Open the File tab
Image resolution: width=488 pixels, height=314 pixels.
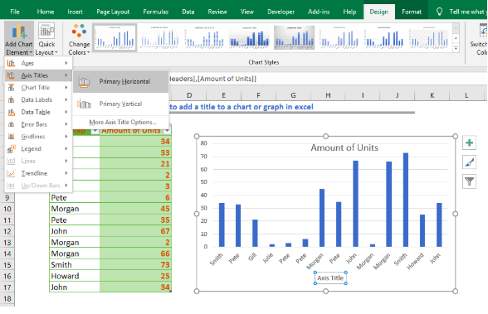coord(15,12)
